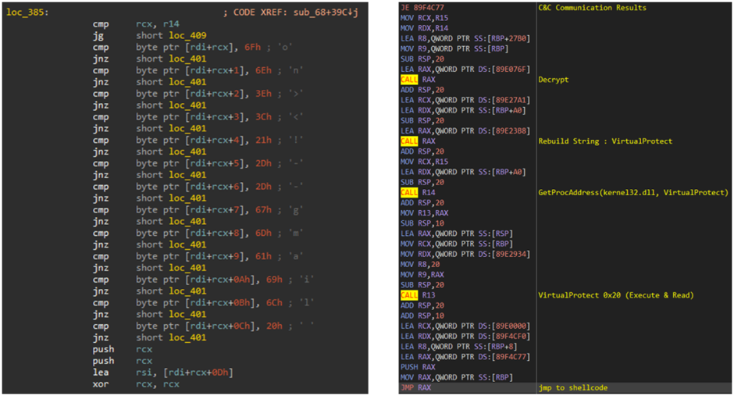Select the compare with 21h '!' line
Image resolution: width=734 pixels, height=396 pixels.
(x=198, y=140)
